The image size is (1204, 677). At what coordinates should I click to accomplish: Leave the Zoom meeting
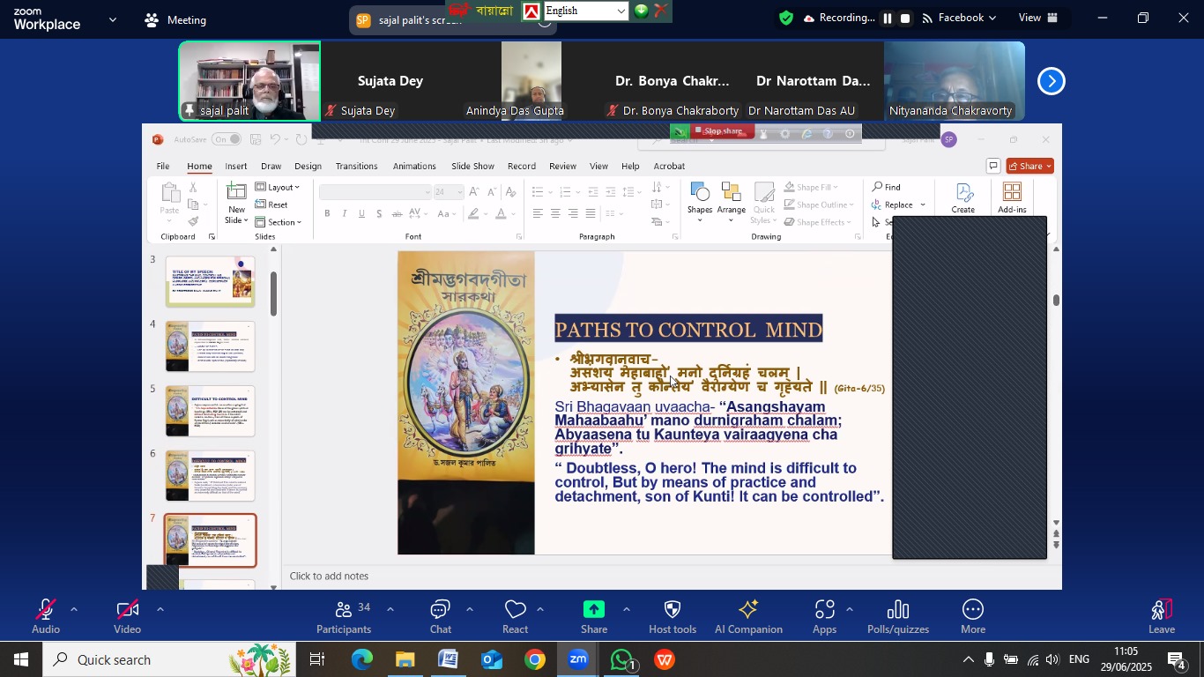click(x=1161, y=616)
